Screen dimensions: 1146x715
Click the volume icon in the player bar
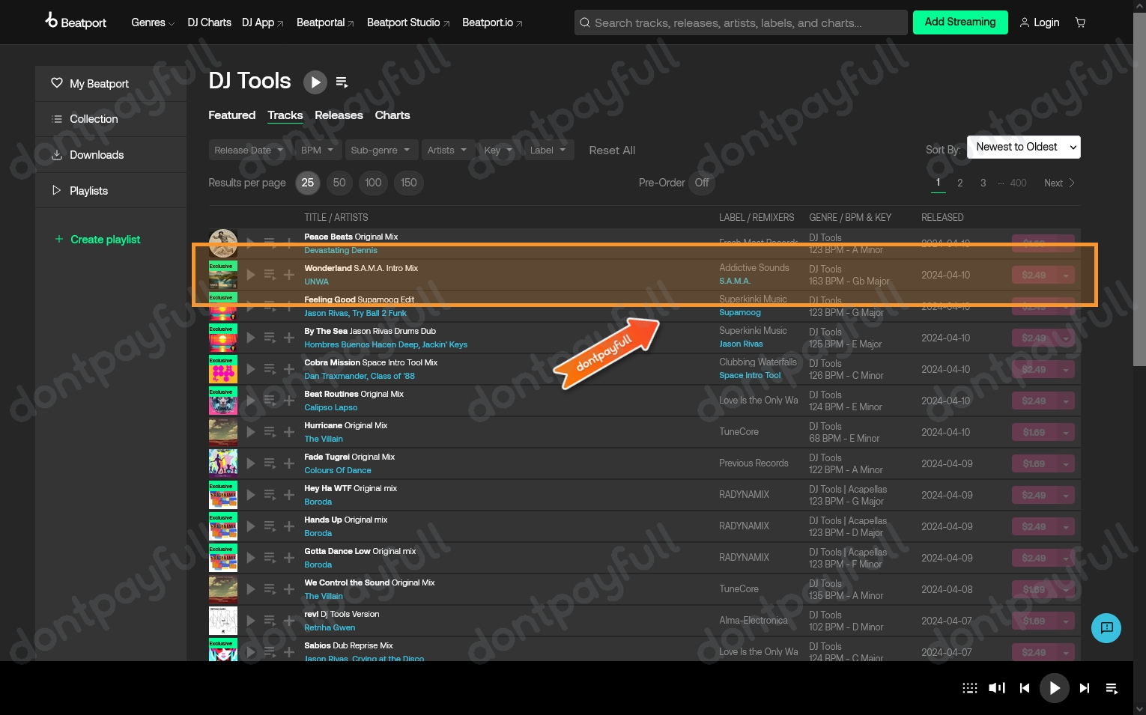tap(996, 688)
